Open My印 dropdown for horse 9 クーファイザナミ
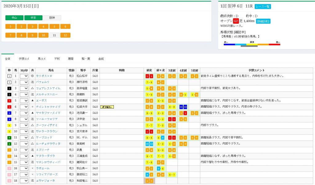This screenshot has width=315, height=185. [x=24, y=125]
